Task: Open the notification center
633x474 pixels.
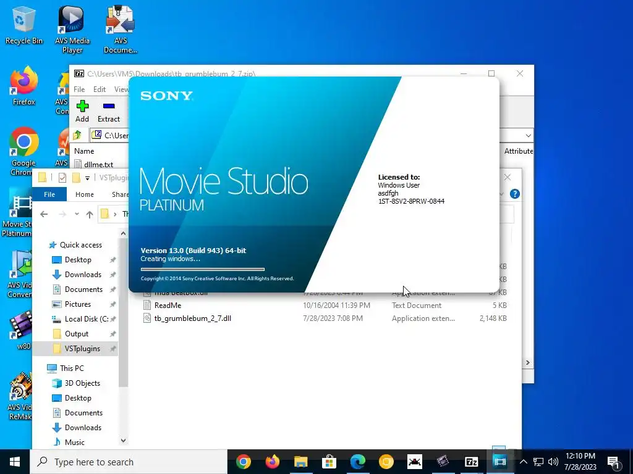Action: [x=614, y=462]
